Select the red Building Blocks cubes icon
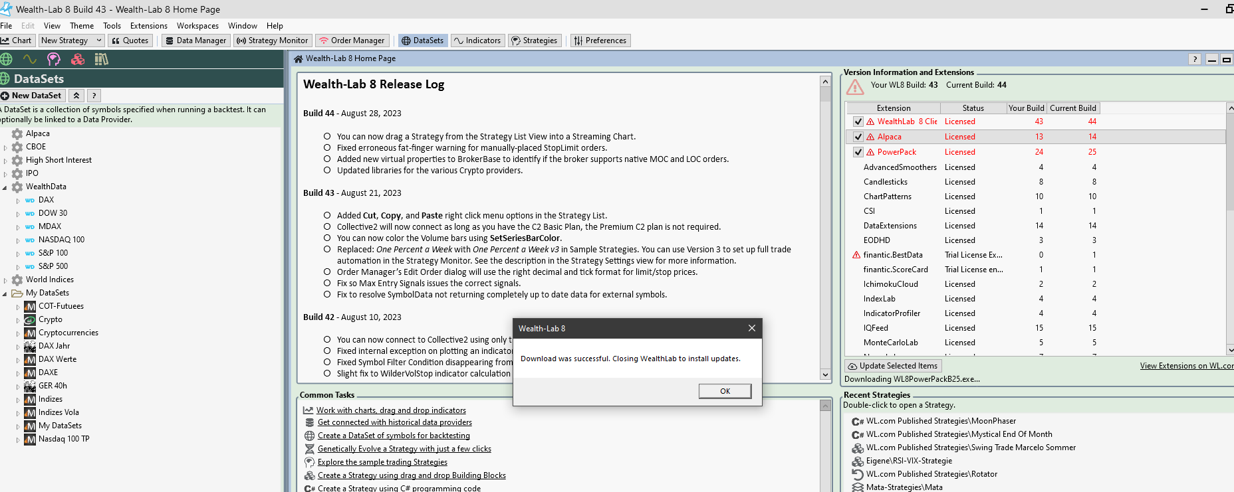This screenshot has width=1234, height=492. (78, 59)
